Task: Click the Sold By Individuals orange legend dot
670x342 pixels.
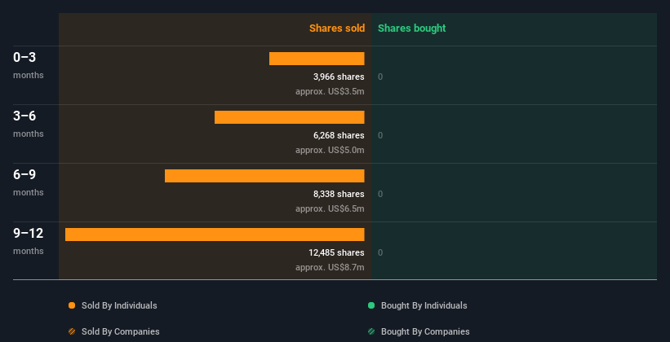Action: [72, 305]
